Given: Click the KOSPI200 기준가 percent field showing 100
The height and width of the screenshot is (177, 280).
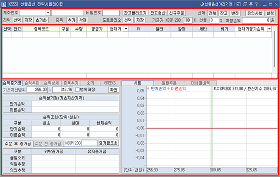Looking at the screenshot, I should point(187,20).
